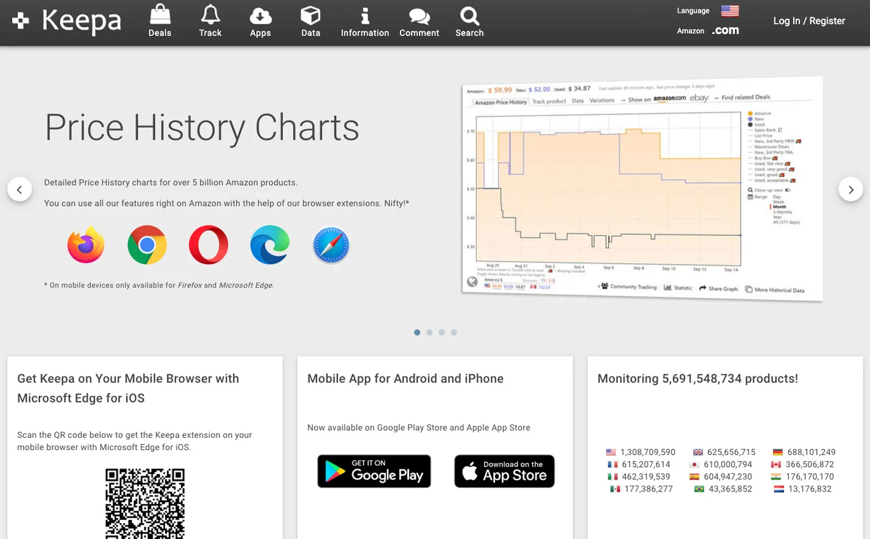Click Log In / Register
Image resolution: width=870 pixels, height=539 pixels.
point(809,21)
